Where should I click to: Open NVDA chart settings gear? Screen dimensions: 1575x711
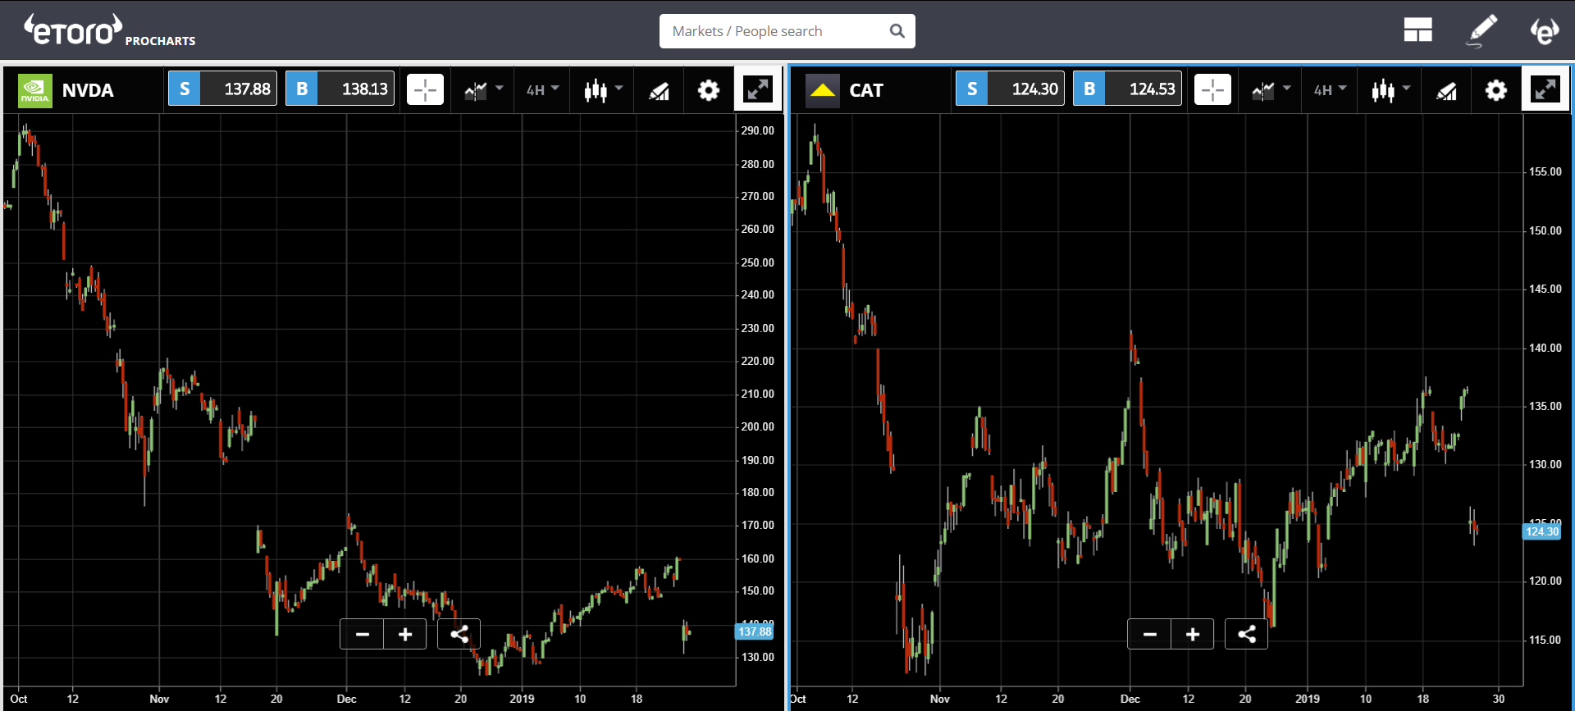pos(708,90)
